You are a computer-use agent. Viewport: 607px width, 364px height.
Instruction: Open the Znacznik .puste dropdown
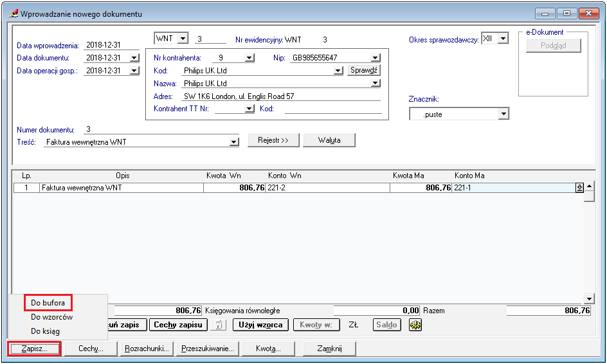click(503, 114)
